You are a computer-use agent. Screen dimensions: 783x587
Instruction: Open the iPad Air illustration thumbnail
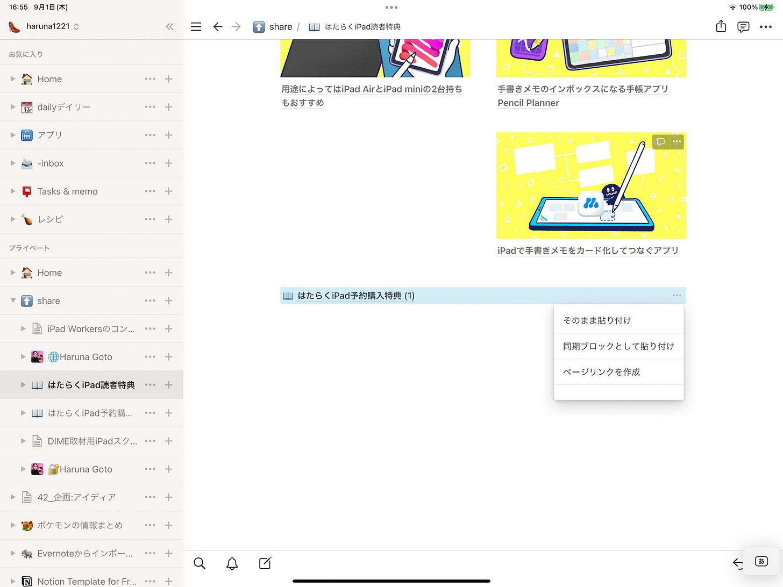[x=375, y=58]
